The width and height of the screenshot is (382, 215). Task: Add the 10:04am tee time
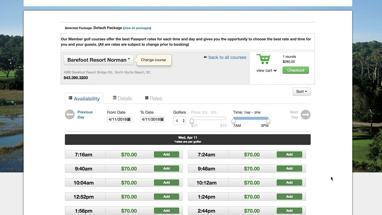167,182
